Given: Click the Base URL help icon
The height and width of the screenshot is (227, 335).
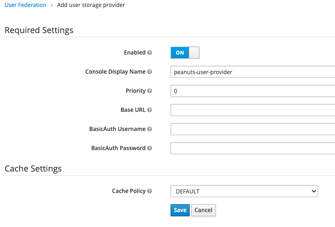Looking at the screenshot, I should (x=150, y=110).
